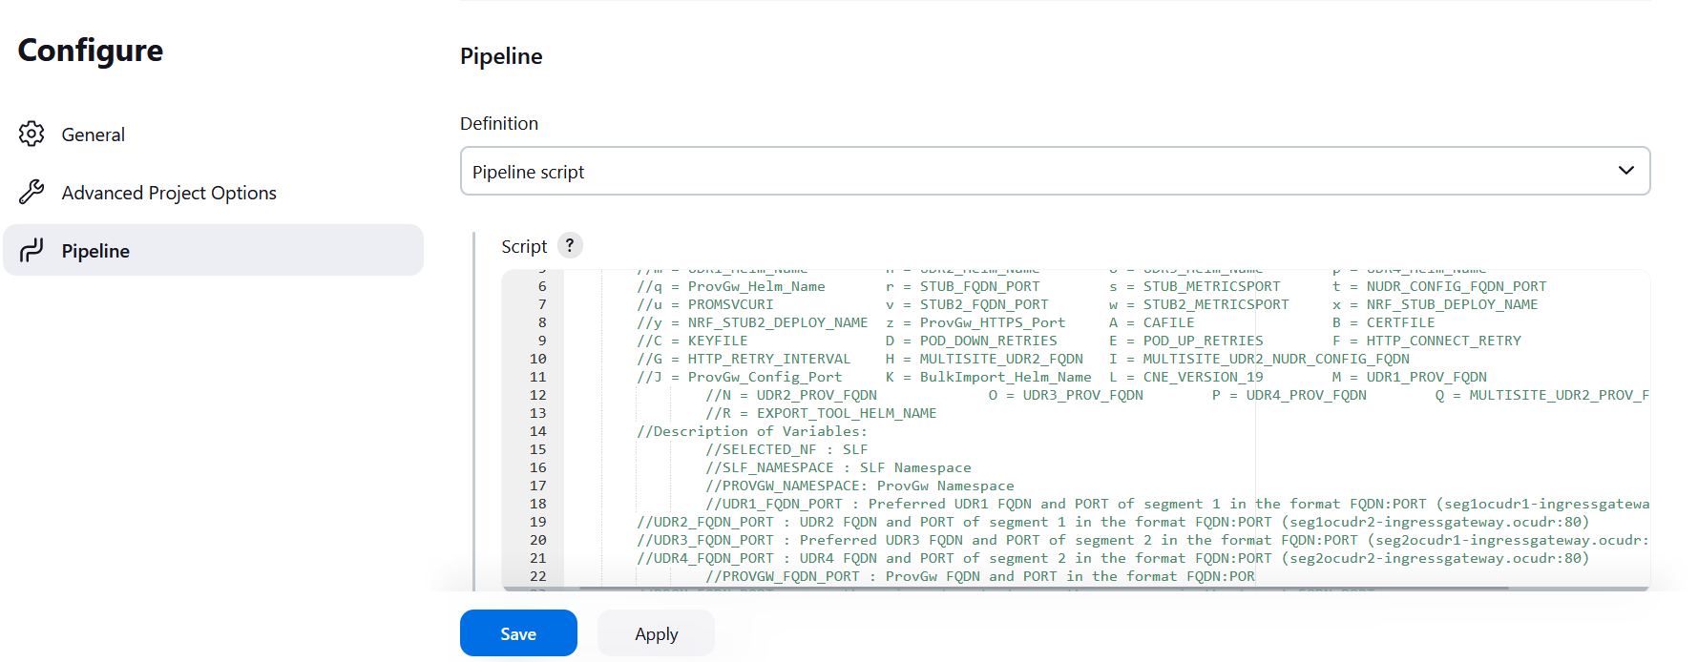Click the Pipeline icon in the sidebar
Image resolution: width=1698 pixels, height=662 pixels.
(x=31, y=251)
